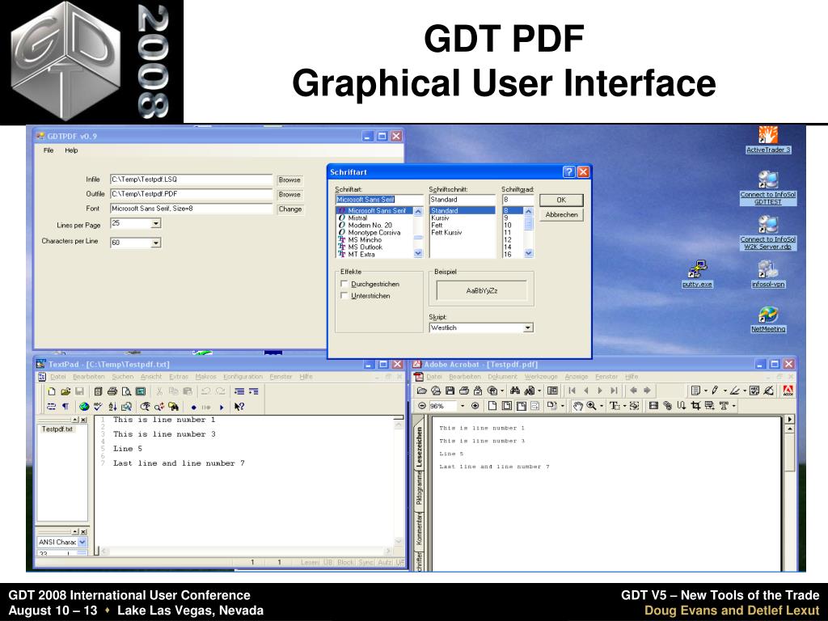
Task: Click Save diskette icon in Acrobat toolbar
Action: (x=450, y=391)
